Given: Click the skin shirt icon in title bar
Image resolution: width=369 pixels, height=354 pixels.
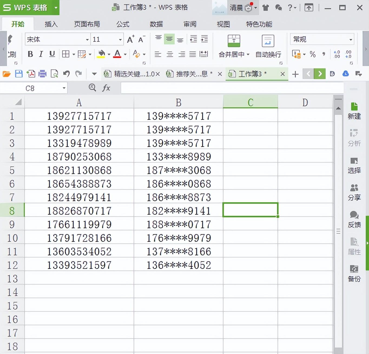Looking at the screenshot, I should (266, 8).
